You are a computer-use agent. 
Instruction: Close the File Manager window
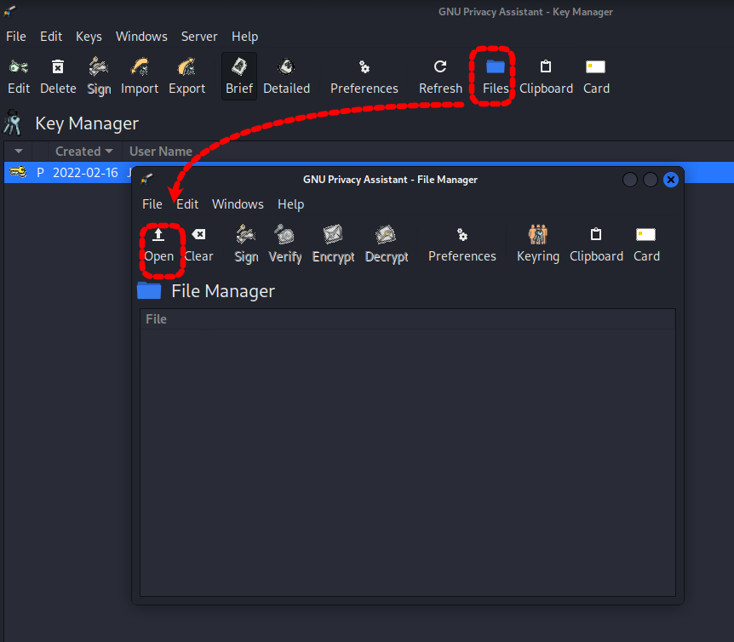click(671, 180)
